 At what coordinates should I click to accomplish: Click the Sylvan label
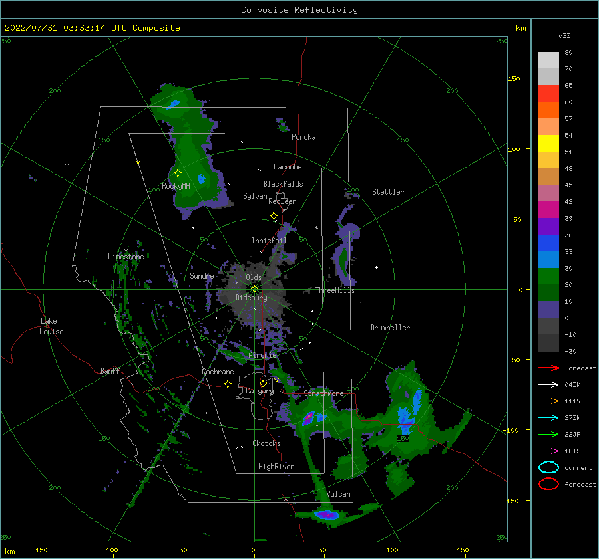tap(255, 196)
